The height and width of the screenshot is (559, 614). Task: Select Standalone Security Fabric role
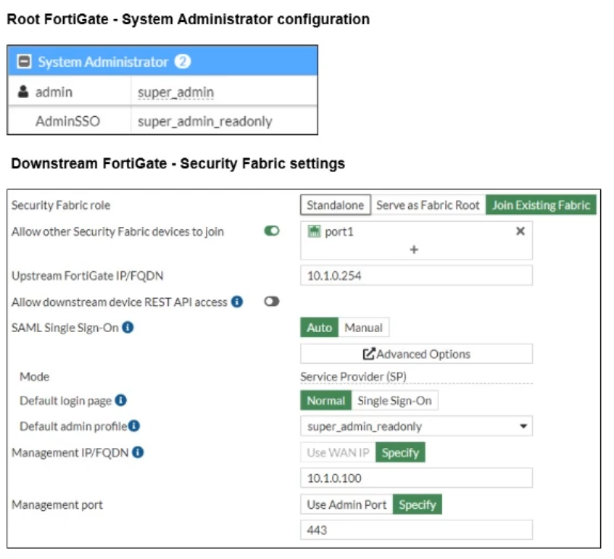click(335, 205)
